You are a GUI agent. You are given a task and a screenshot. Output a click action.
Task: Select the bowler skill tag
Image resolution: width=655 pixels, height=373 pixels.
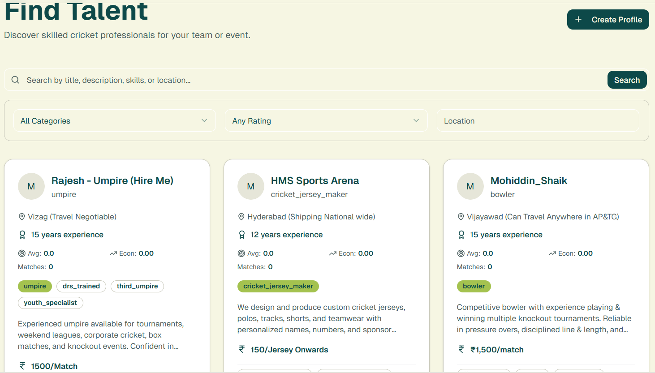click(474, 286)
